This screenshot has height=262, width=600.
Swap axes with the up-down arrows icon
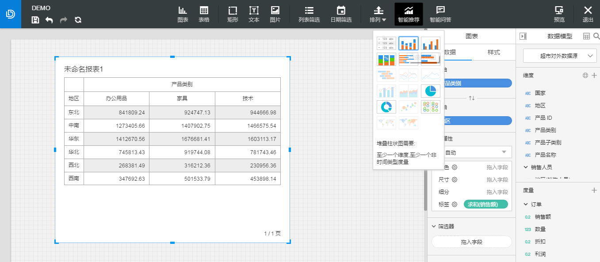(472, 98)
